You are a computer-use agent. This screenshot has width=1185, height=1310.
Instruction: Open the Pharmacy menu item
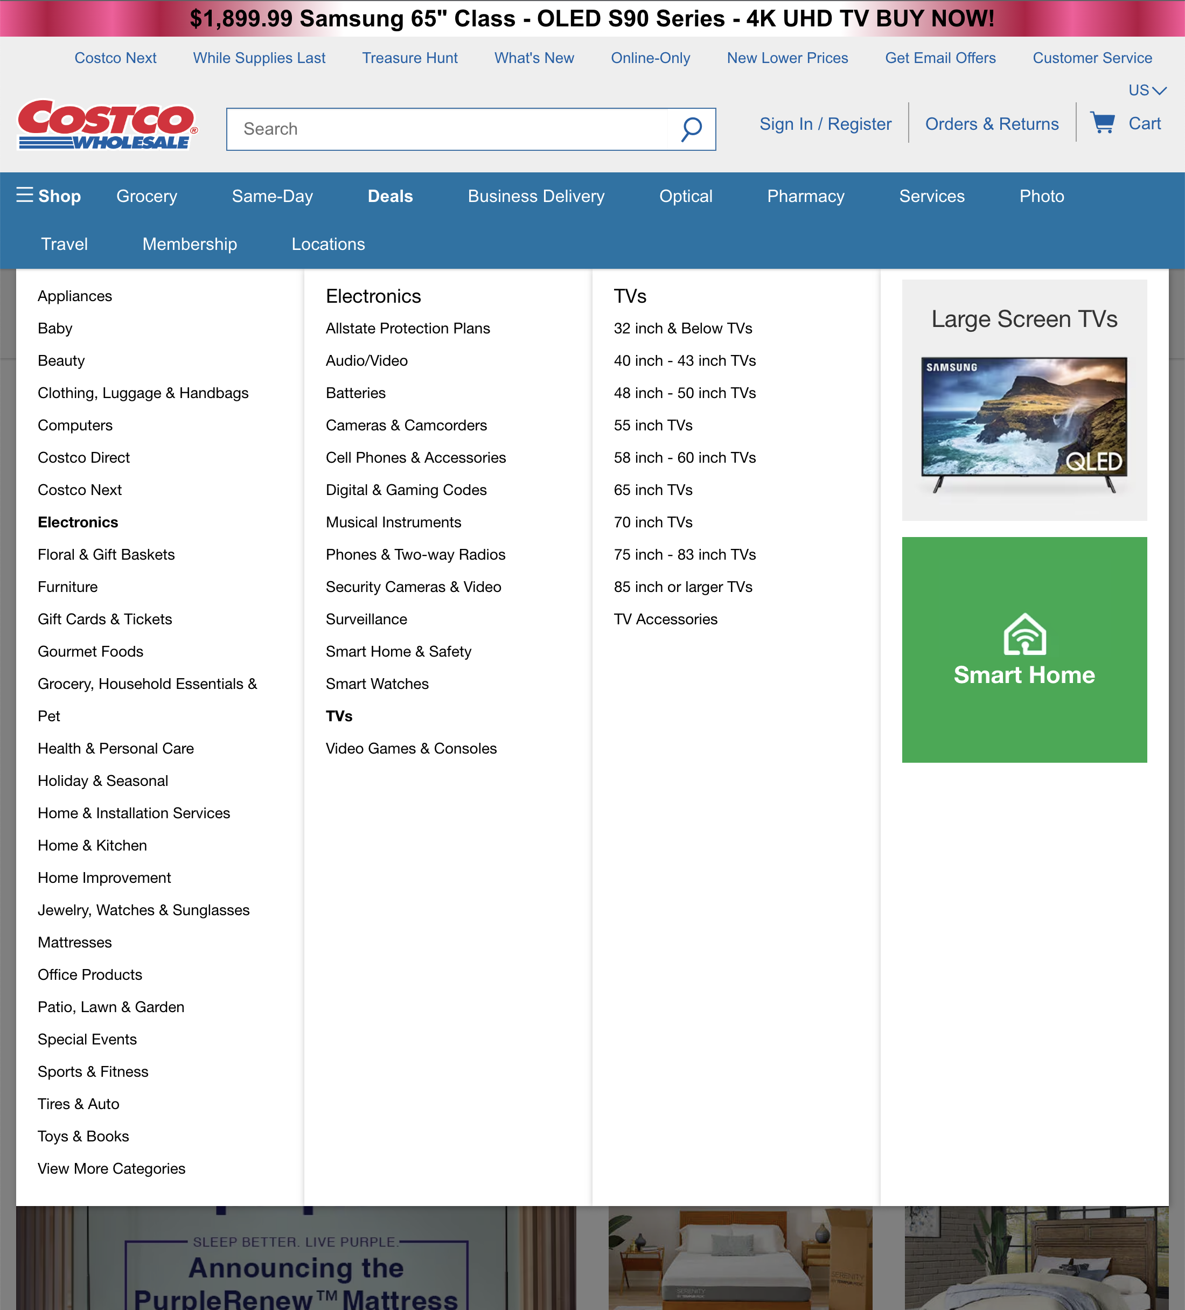point(805,196)
